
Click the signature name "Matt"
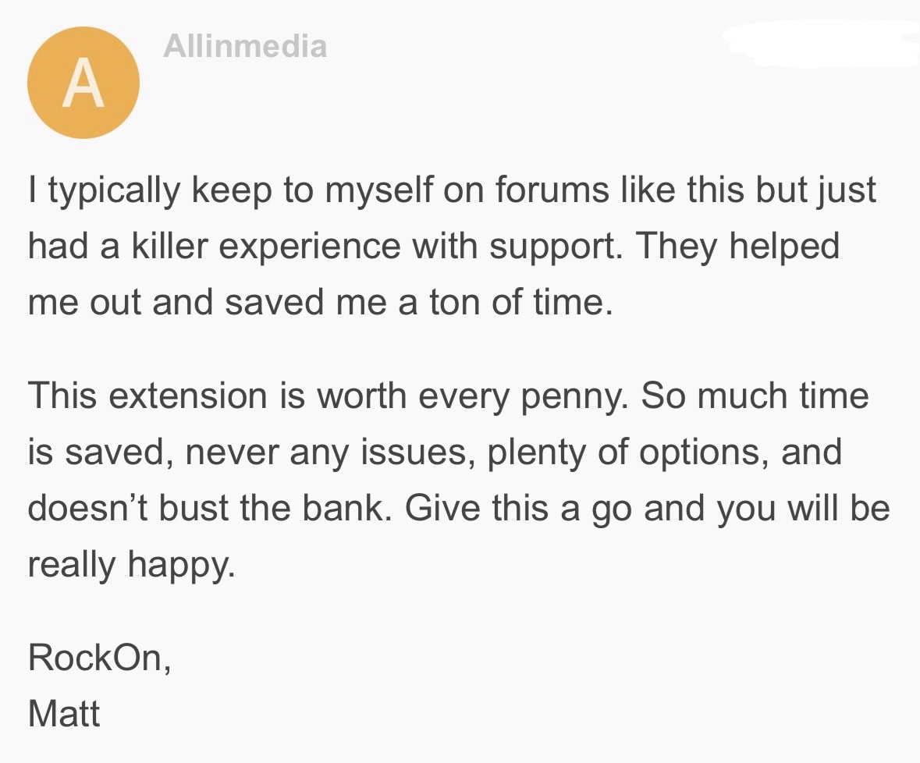[x=64, y=714]
